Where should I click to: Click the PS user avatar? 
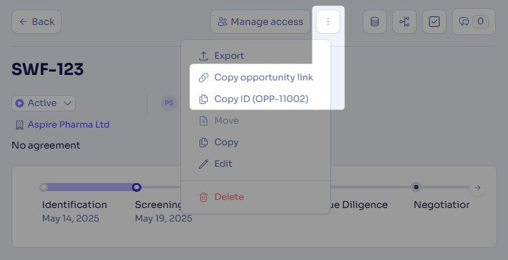(169, 103)
